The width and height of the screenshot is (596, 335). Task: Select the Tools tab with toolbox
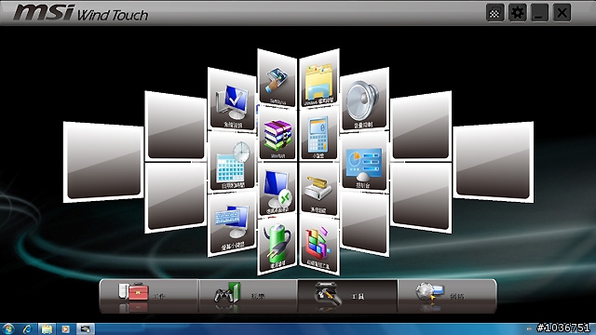click(347, 296)
